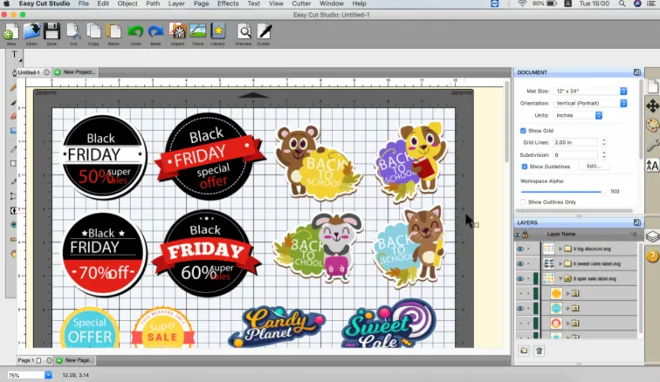Open the Library star icon
The width and height of the screenshot is (660, 382).
coord(218,32)
